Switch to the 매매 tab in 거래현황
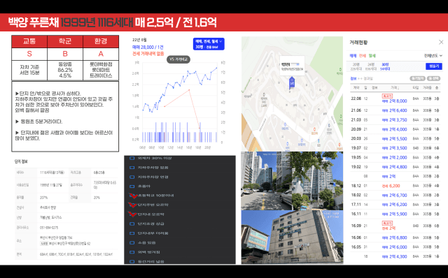This screenshot has height=278, width=448. pos(353,56)
